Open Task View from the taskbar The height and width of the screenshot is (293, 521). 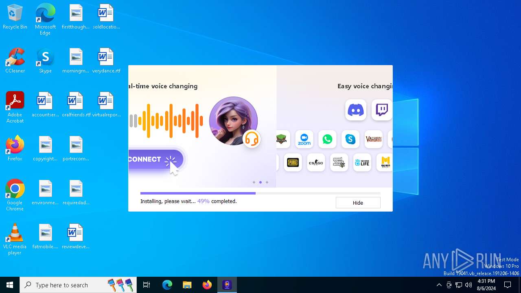(x=147, y=285)
